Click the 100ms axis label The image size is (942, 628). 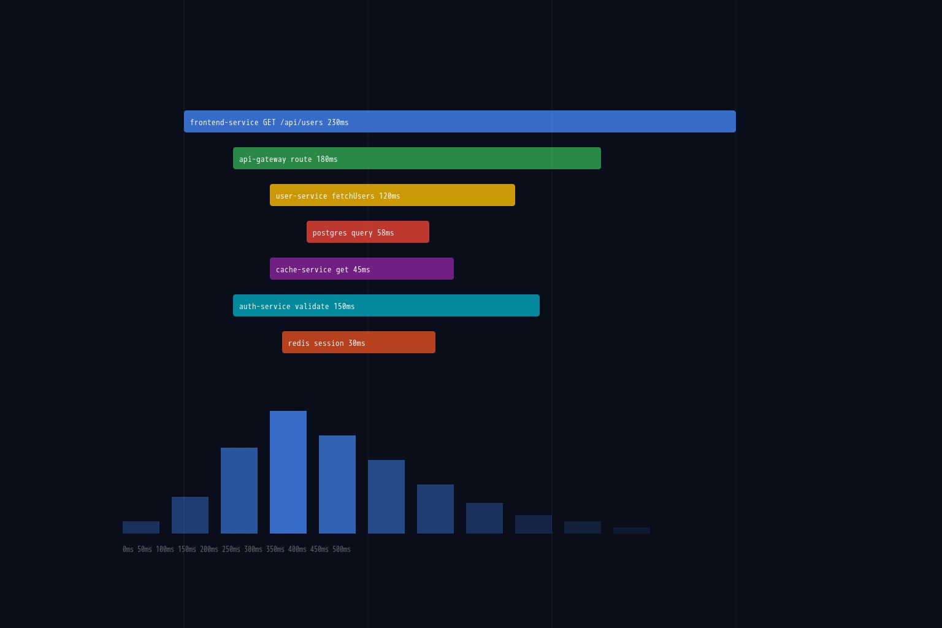(165, 549)
